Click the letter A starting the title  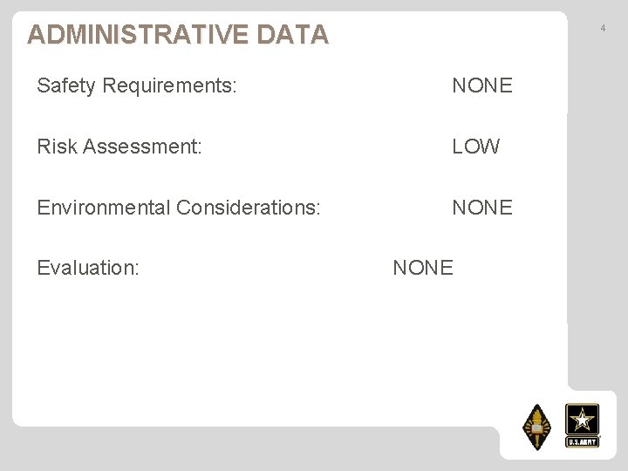[x=36, y=34]
